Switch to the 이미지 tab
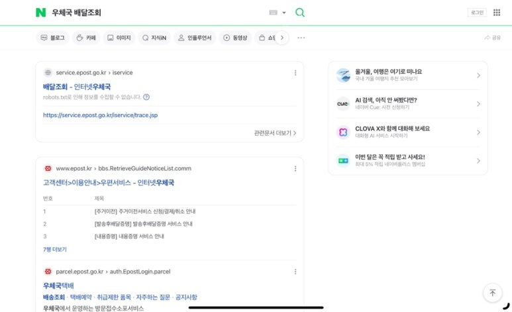Screen dimensions: 512x312 click(x=119, y=38)
